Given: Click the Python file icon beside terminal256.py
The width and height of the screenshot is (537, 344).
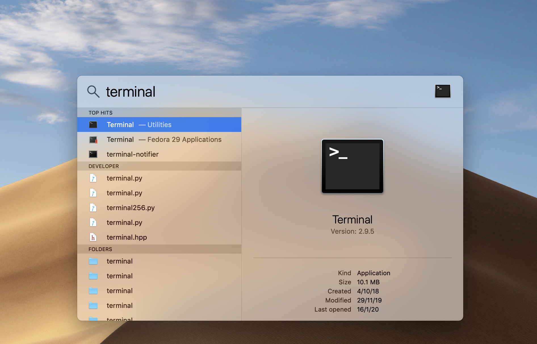Looking at the screenshot, I should [x=93, y=208].
